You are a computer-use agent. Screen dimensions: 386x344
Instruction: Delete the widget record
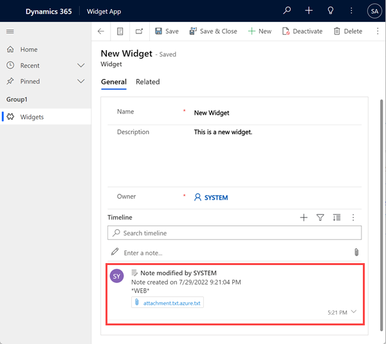tap(348, 31)
